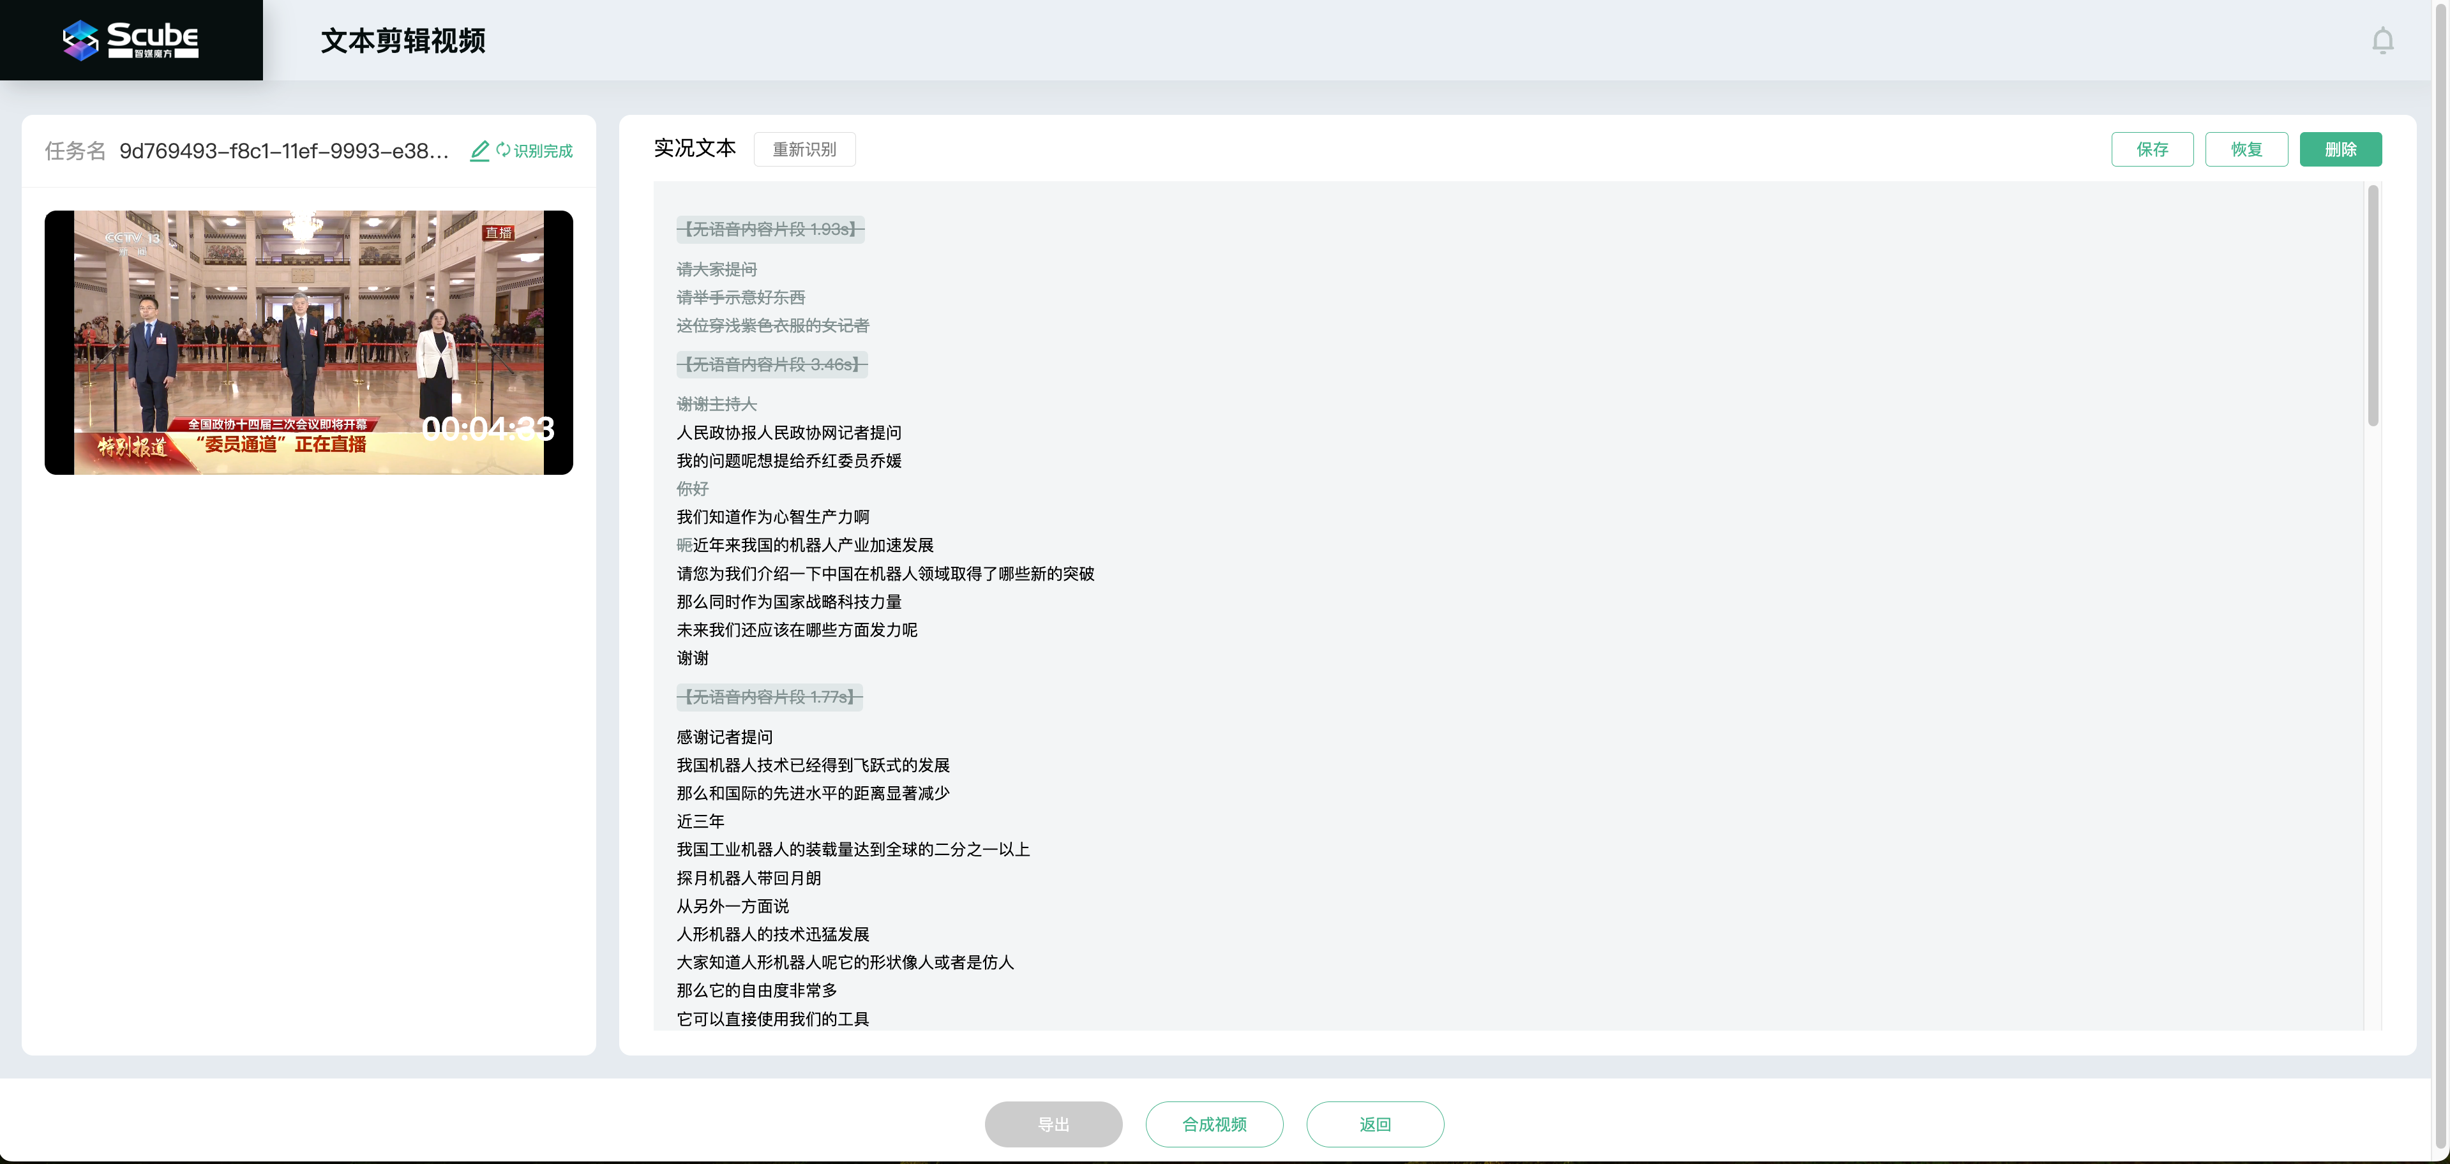
Task: Click the Scube logo
Action: (132, 40)
